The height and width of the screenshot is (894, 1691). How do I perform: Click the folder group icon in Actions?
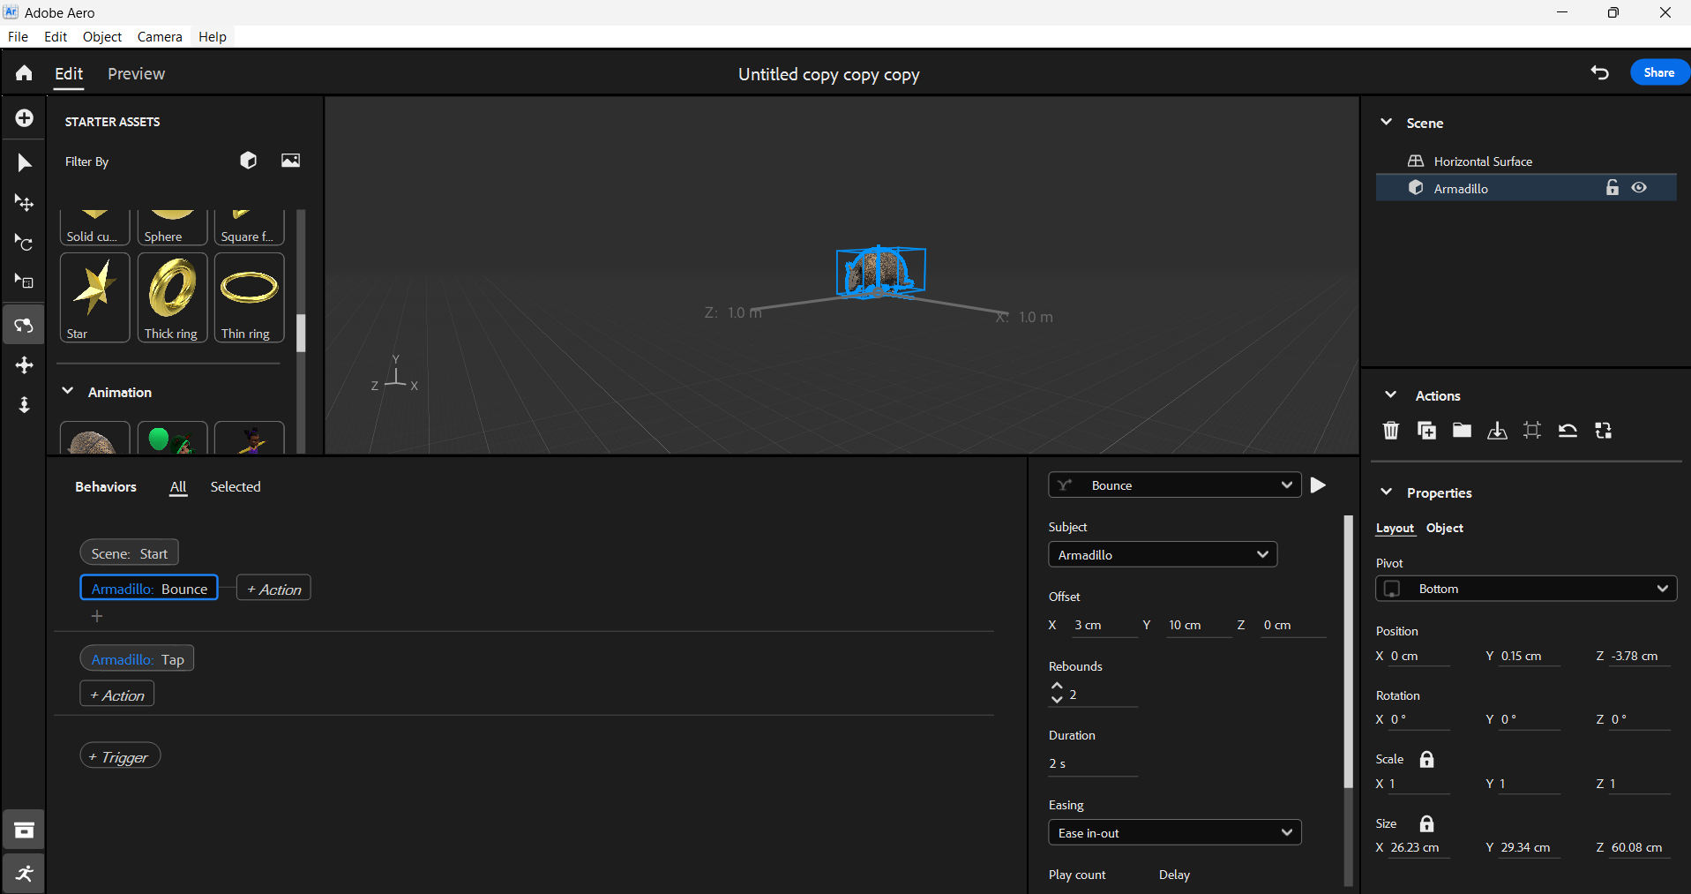click(x=1462, y=431)
